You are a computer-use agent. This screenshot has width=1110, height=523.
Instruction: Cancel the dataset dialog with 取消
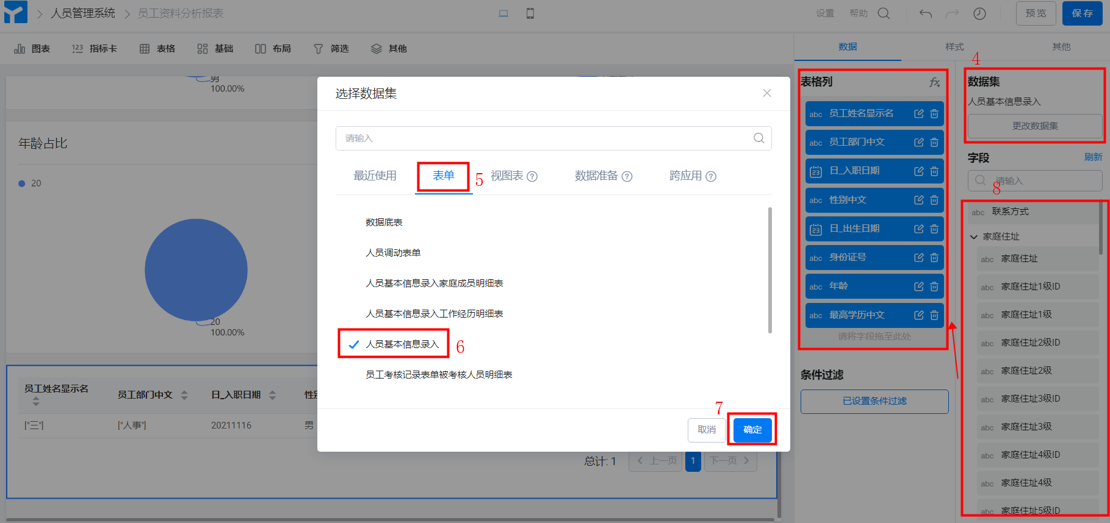707,430
